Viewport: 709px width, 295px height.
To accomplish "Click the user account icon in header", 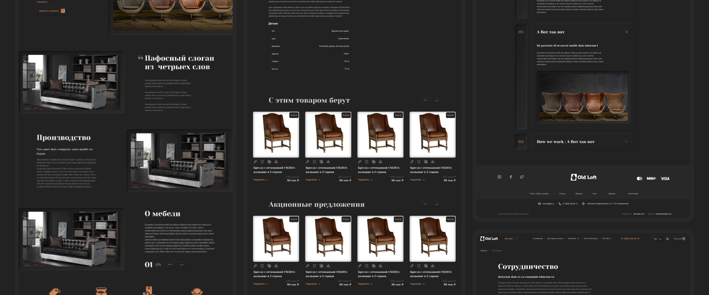I will 668,239.
